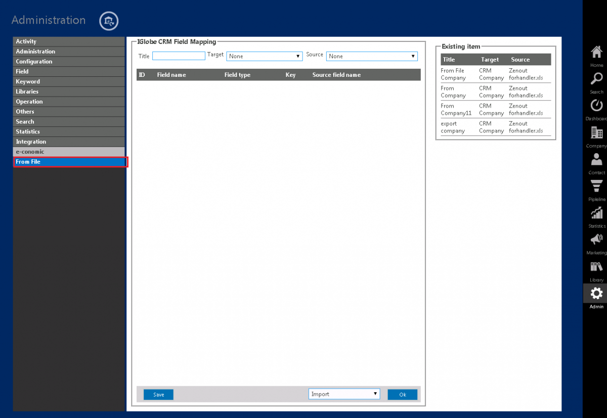Viewport: 607px width, 418px height.
Task: Open the Statistics chart icon
Action: (596, 213)
